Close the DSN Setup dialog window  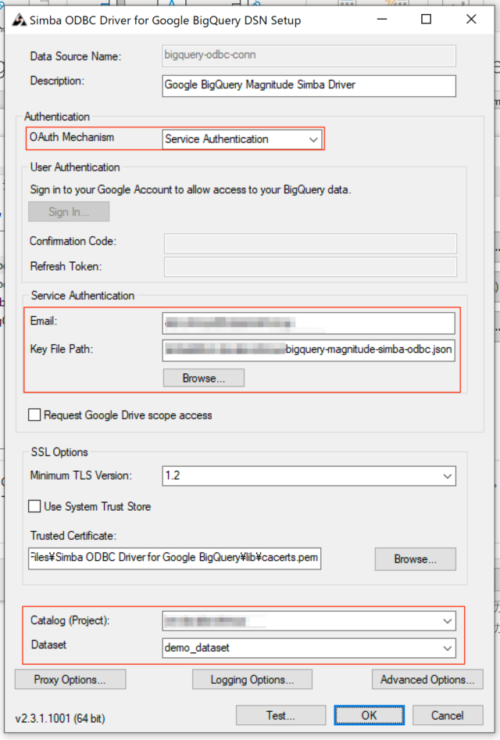tap(471, 20)
